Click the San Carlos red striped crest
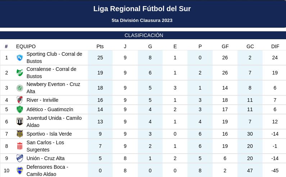This screenshot has width=286, height=177. pyautogui.click(x=20, y=146)
